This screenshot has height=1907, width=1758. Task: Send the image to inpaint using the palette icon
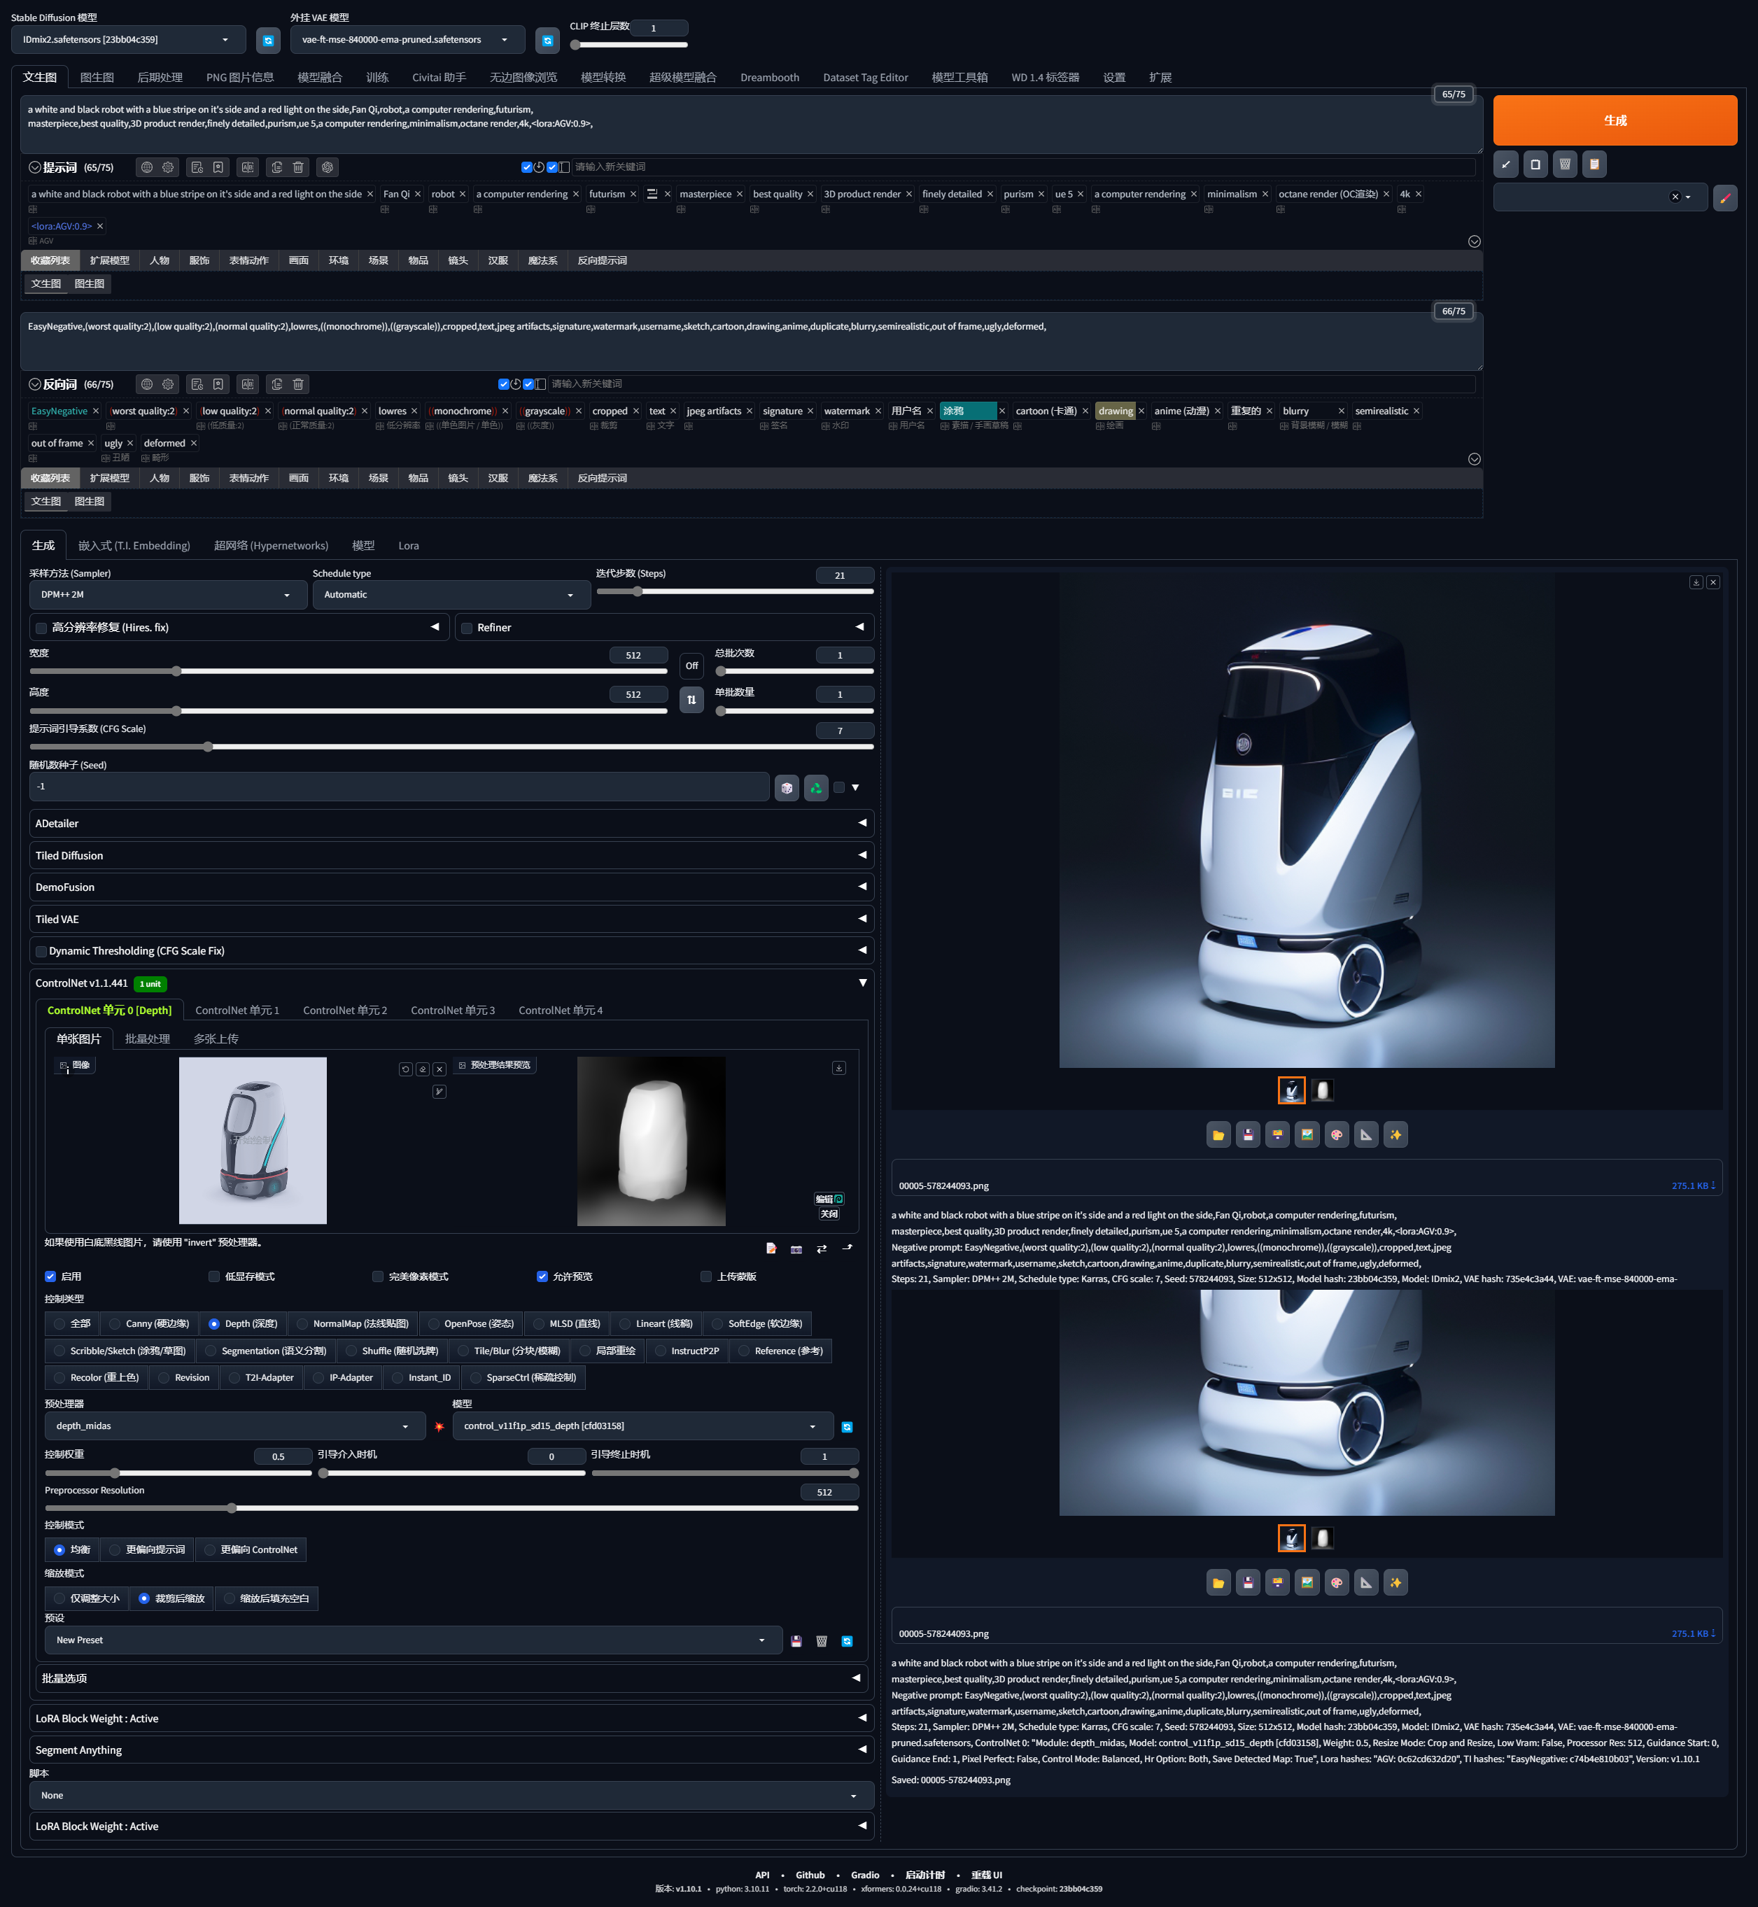click(x=1337, y=1134)
